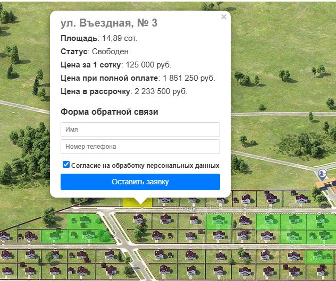Viewport: 336px width, 281px height.
Task: Click the Площадь 14,89 сот. text
Action: point(99,38)
